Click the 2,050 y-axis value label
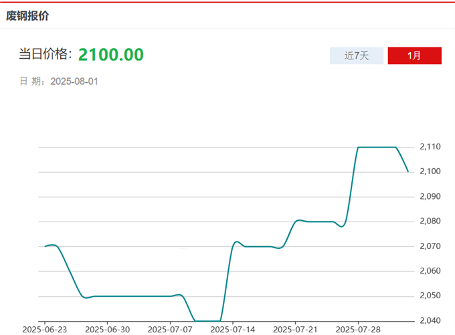The image size is (455, 335). 431,296
